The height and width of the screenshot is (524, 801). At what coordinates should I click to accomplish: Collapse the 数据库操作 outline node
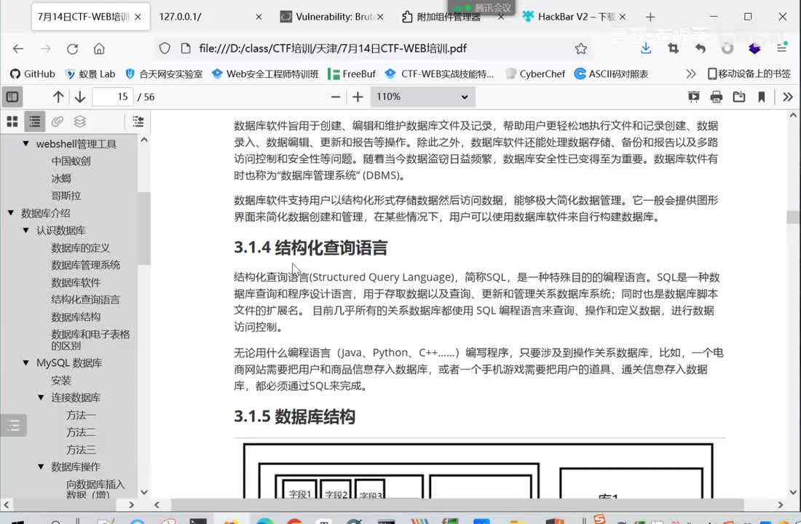(41, 467)
